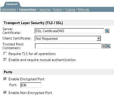The width and height of the screenshot is (114, 97).
Task: Go to the Searches subtab
Action: pos(45,9)
